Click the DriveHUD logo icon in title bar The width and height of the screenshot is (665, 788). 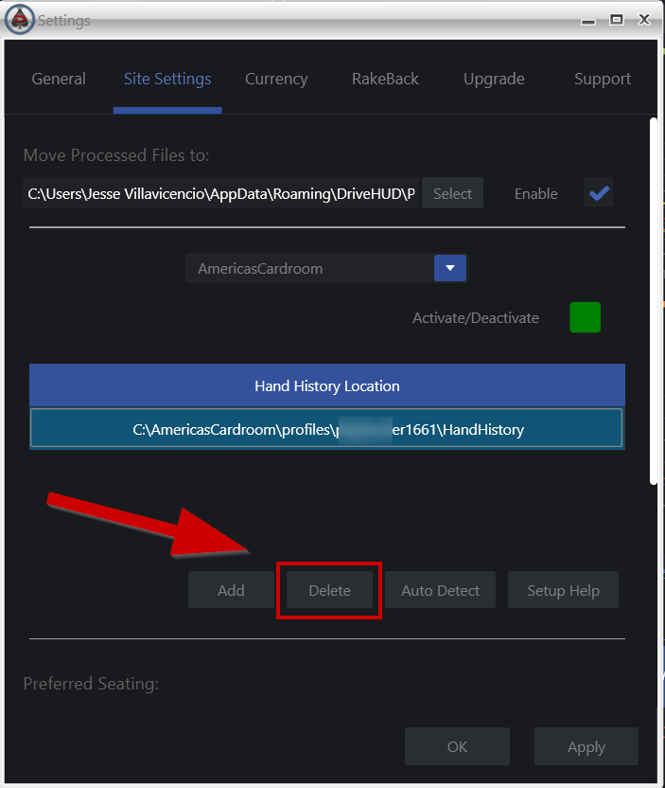tap(20, 20)
